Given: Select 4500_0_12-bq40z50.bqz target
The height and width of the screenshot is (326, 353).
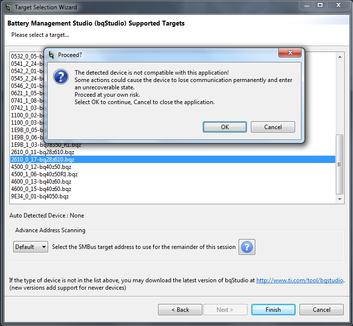Looking at the screenshot, I should tap(173, 167).
